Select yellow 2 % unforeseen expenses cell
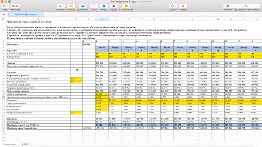Viewport: 262px width, 147px height. tap(76, 113)
